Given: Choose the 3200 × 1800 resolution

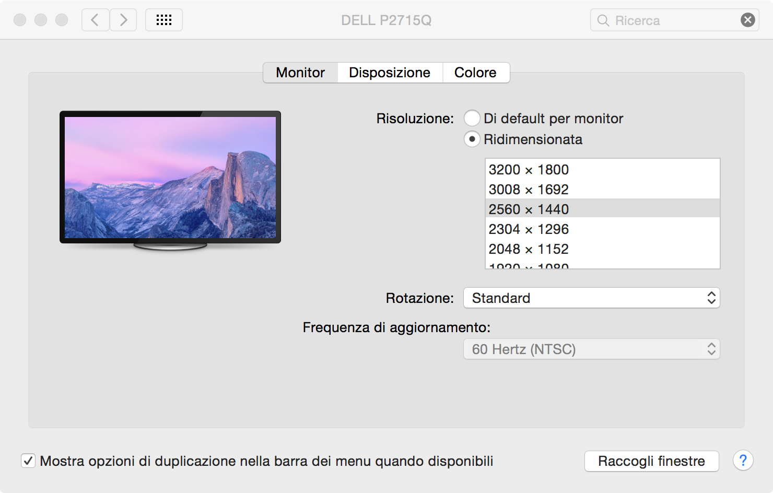Looking at the screenshot, I should pyautogui.click(x=529, y=170).
